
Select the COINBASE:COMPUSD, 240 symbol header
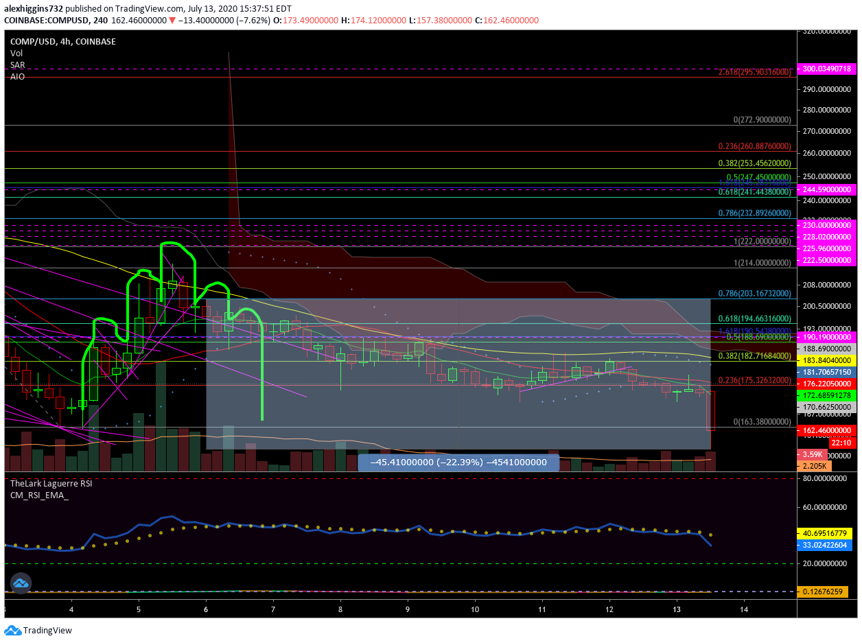tap(55, 21)
